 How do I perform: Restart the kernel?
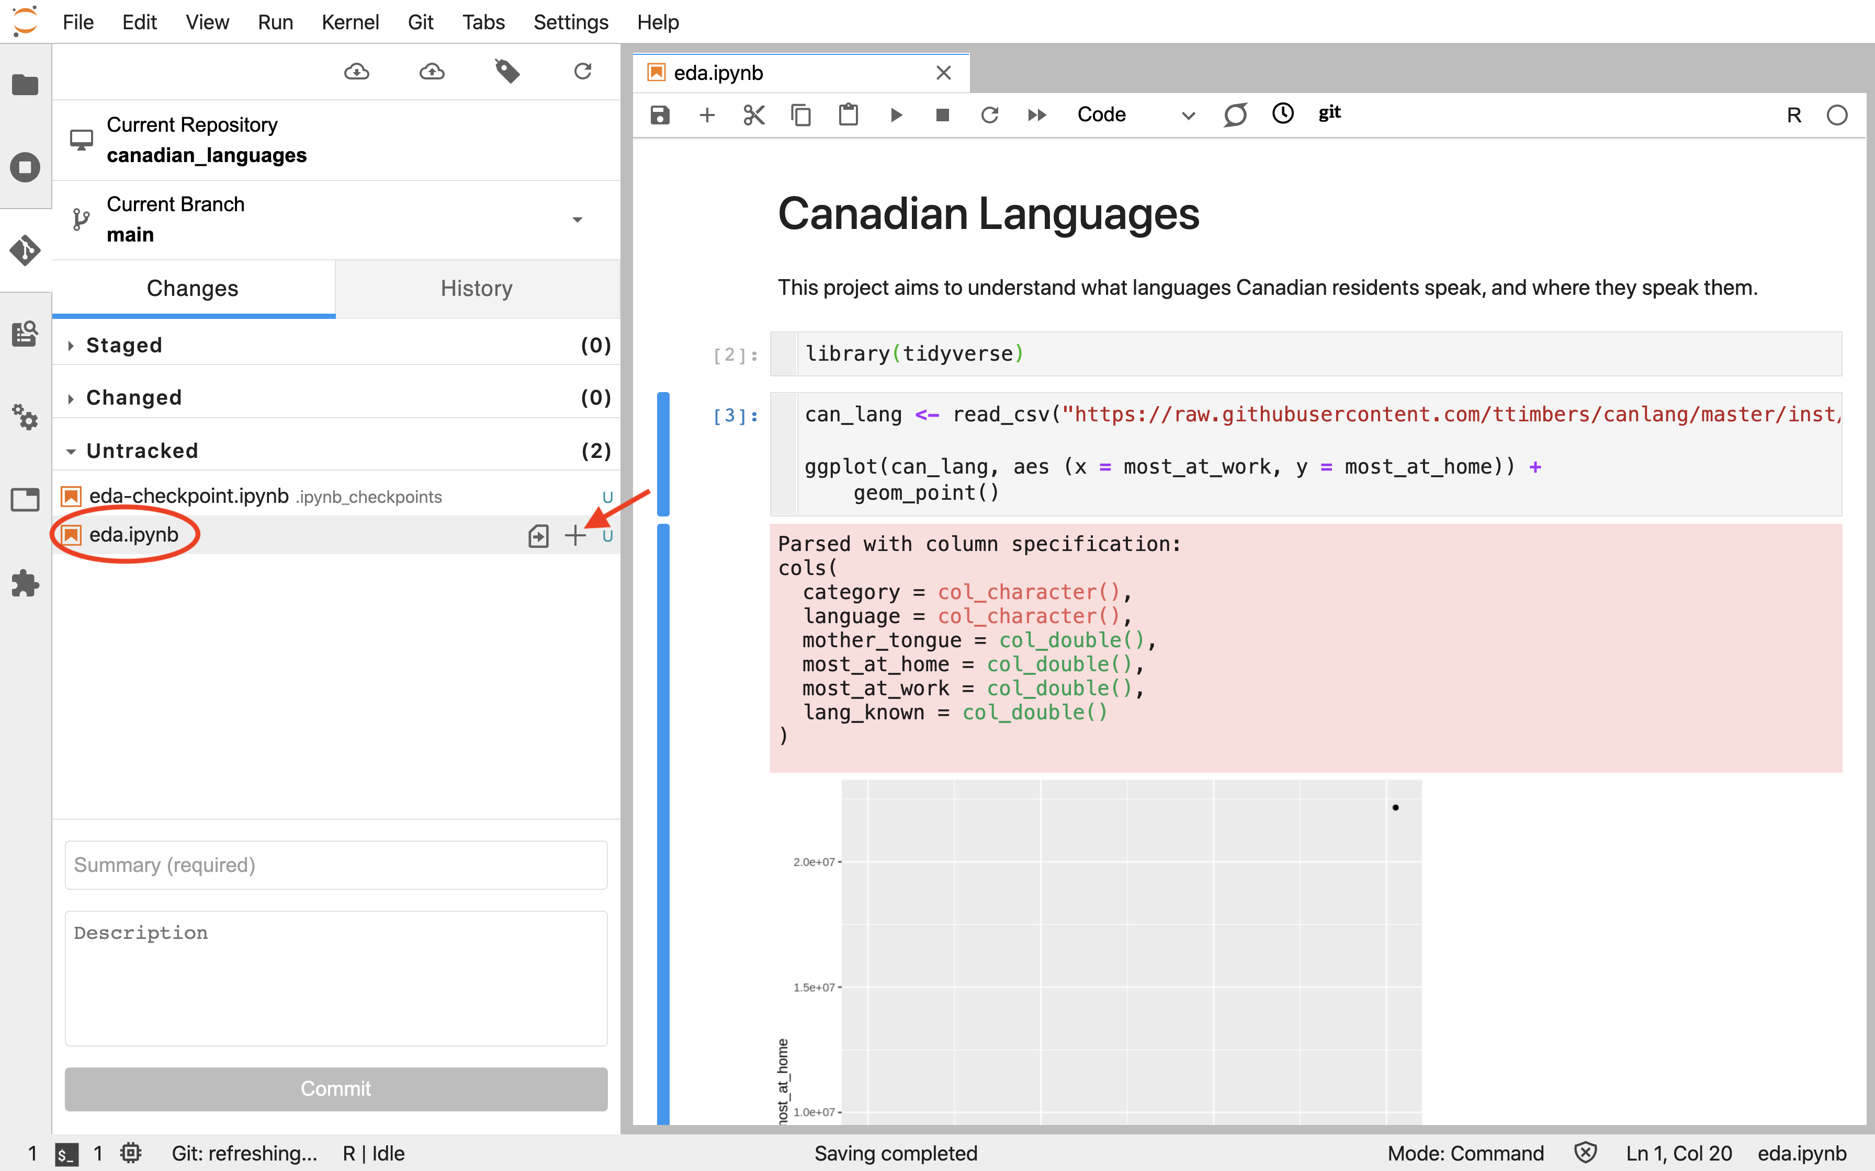(x=989, y=116)
